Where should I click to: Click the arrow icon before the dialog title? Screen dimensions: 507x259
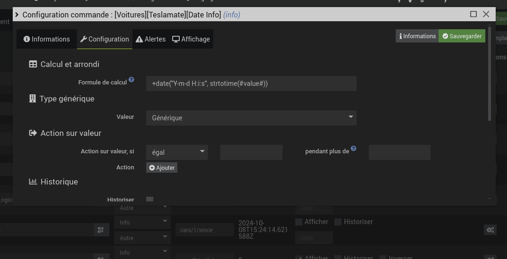[x=17, y=15]
